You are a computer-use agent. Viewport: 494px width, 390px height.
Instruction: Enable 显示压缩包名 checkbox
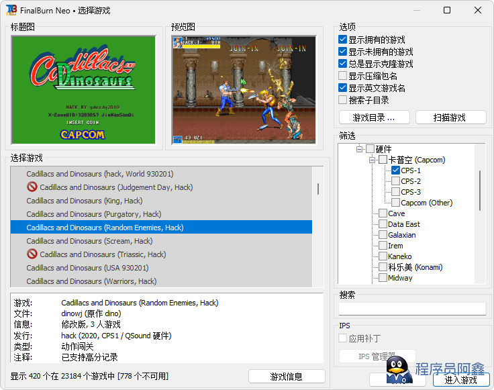point(342,76)
